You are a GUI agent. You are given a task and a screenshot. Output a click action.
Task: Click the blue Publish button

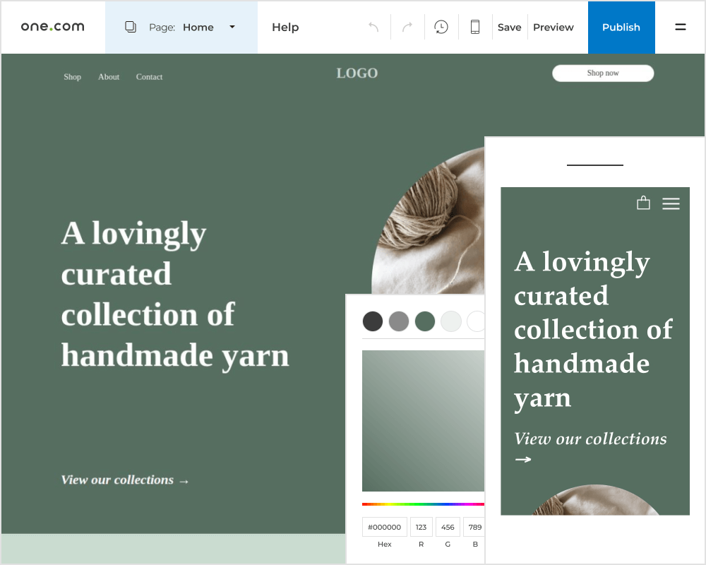(x=621, y=28)
